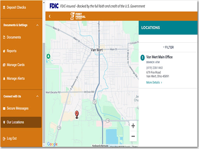This screenshot has width=199, height=149.
Task: Go to Reports in the sidebar
Action: point(10,51)
